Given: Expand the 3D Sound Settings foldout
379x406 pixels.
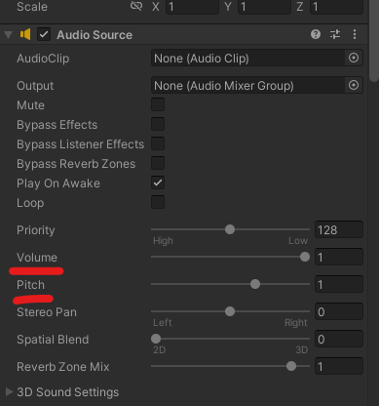Looking at the screenshot, I should click(9, 391).
